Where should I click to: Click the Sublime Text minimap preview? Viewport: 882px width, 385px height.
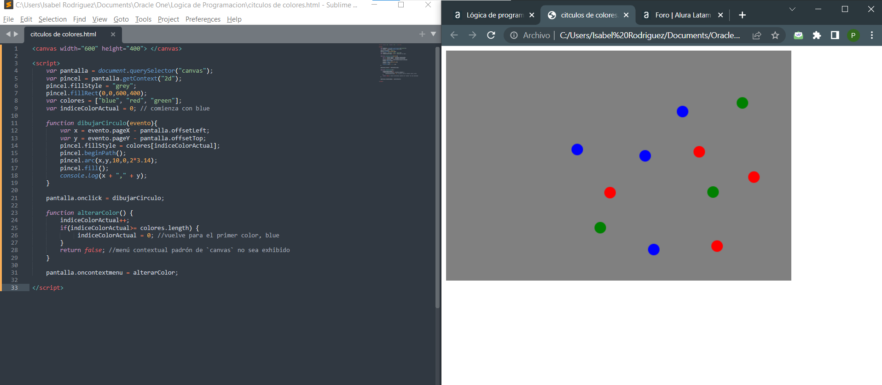coord(399,63)
